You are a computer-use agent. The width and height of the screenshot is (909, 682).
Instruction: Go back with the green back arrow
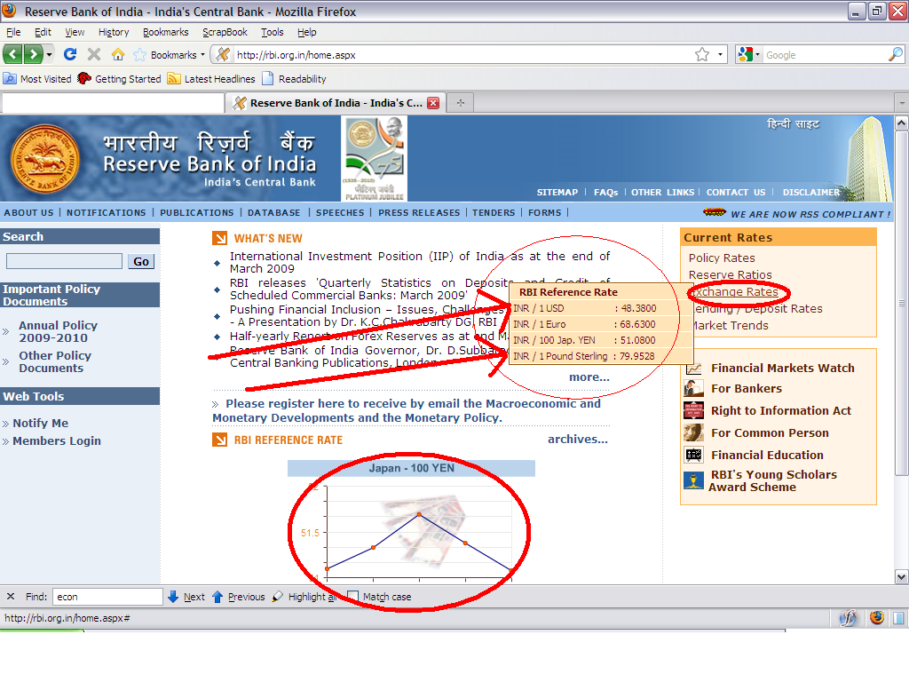(12, 54)
